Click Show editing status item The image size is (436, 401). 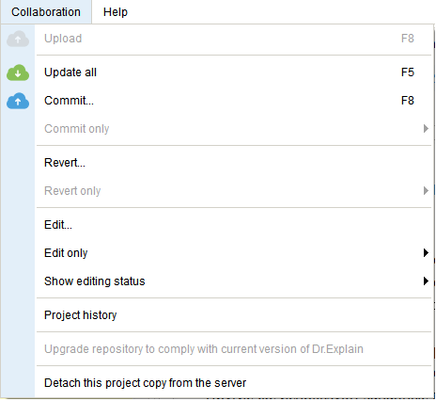pyautogui.click(x=234, y=281)
